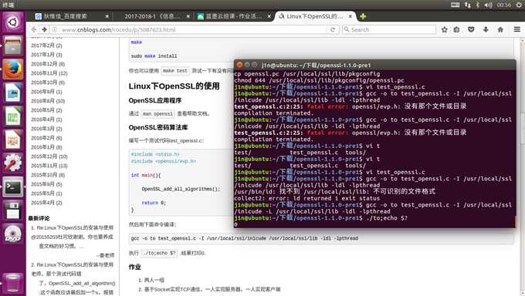Close the 2017-2018-1 tab

(188, 16)
